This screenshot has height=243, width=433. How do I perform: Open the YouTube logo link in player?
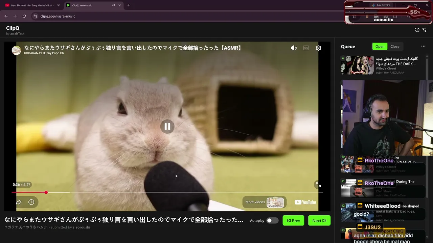(x=305, y=202)
